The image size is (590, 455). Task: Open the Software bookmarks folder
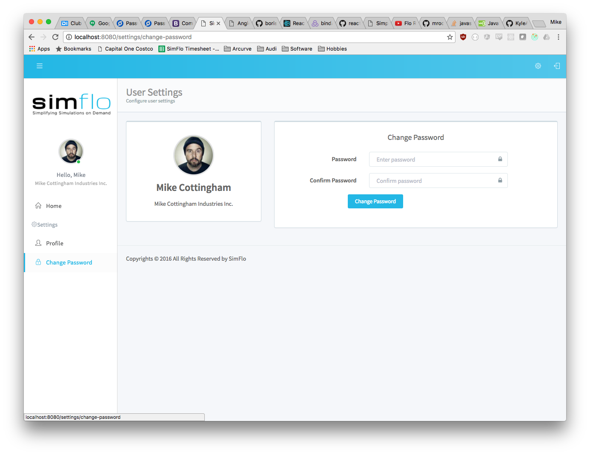[297, 49]
